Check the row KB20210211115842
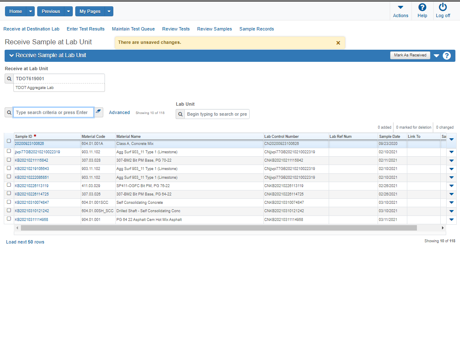 pos(9,160)
